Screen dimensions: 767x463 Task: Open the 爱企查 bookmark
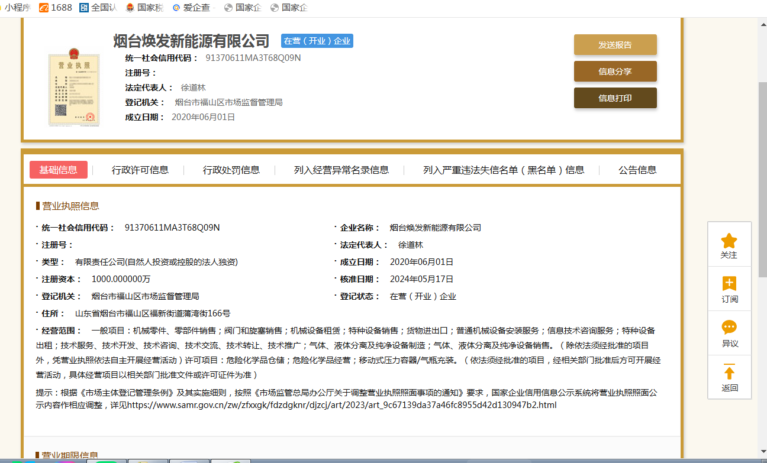tap(193, 8)
